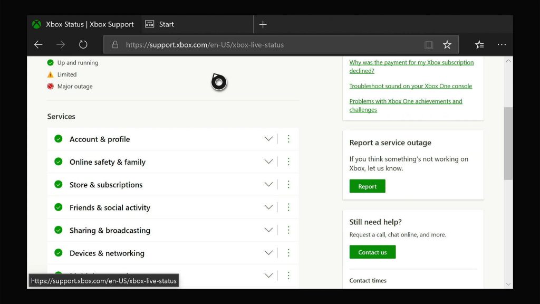This screenshot has width=540, height=304.
Task: Click the scroll up arrow
Action: tap(508, 61)
